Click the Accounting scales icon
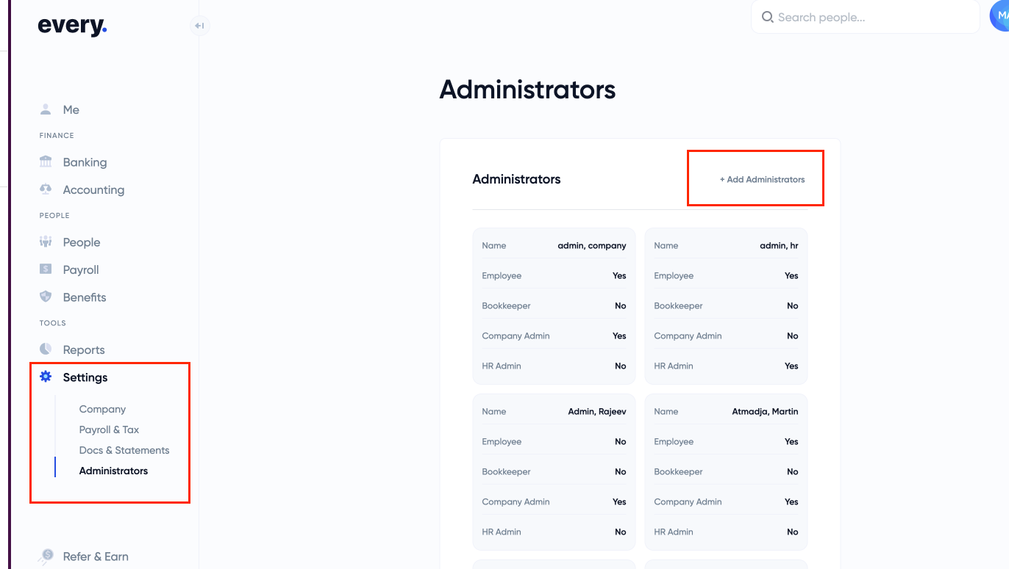 (46, 189)
